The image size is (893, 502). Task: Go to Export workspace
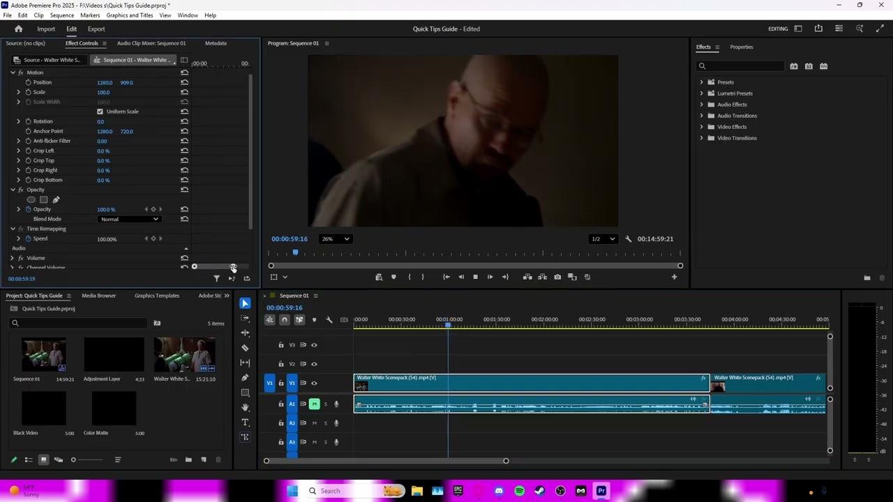96,29
